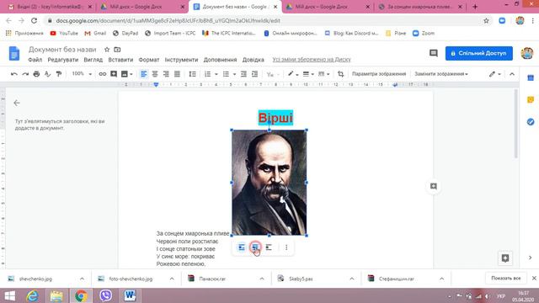Open the border color pencil tool

pos(293,74)
